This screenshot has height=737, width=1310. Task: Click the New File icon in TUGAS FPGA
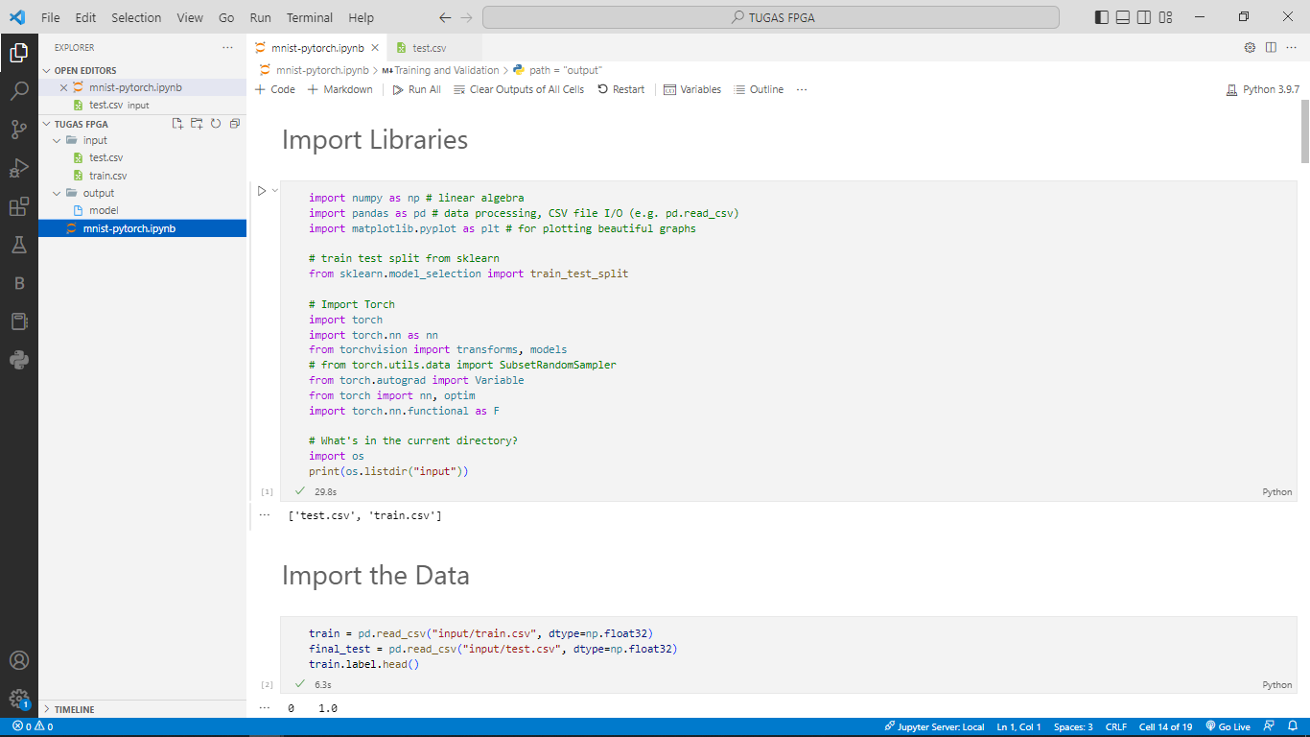point(177,124)
